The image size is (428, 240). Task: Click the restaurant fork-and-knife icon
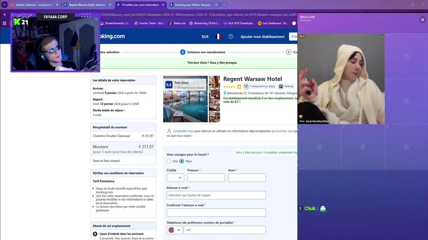(246, 86)
